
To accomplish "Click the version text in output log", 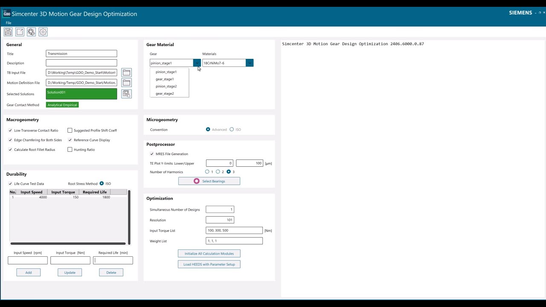I will (353, 44).
